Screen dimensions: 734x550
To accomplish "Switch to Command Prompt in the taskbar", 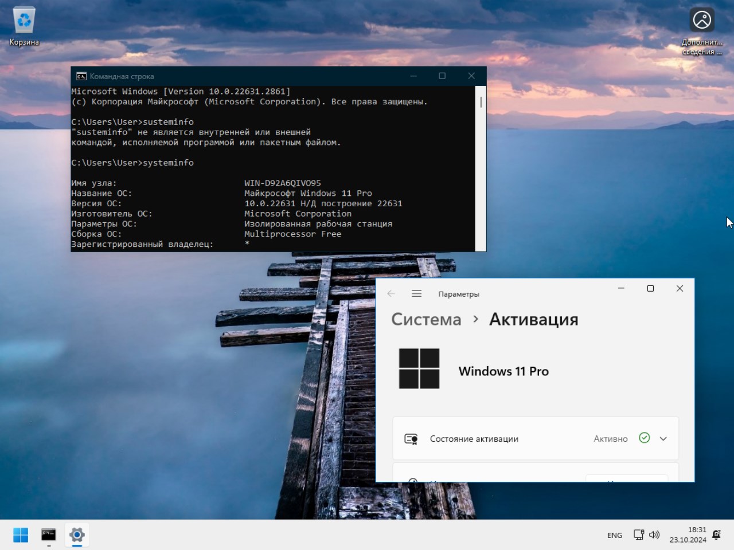I will click(49, 535).
